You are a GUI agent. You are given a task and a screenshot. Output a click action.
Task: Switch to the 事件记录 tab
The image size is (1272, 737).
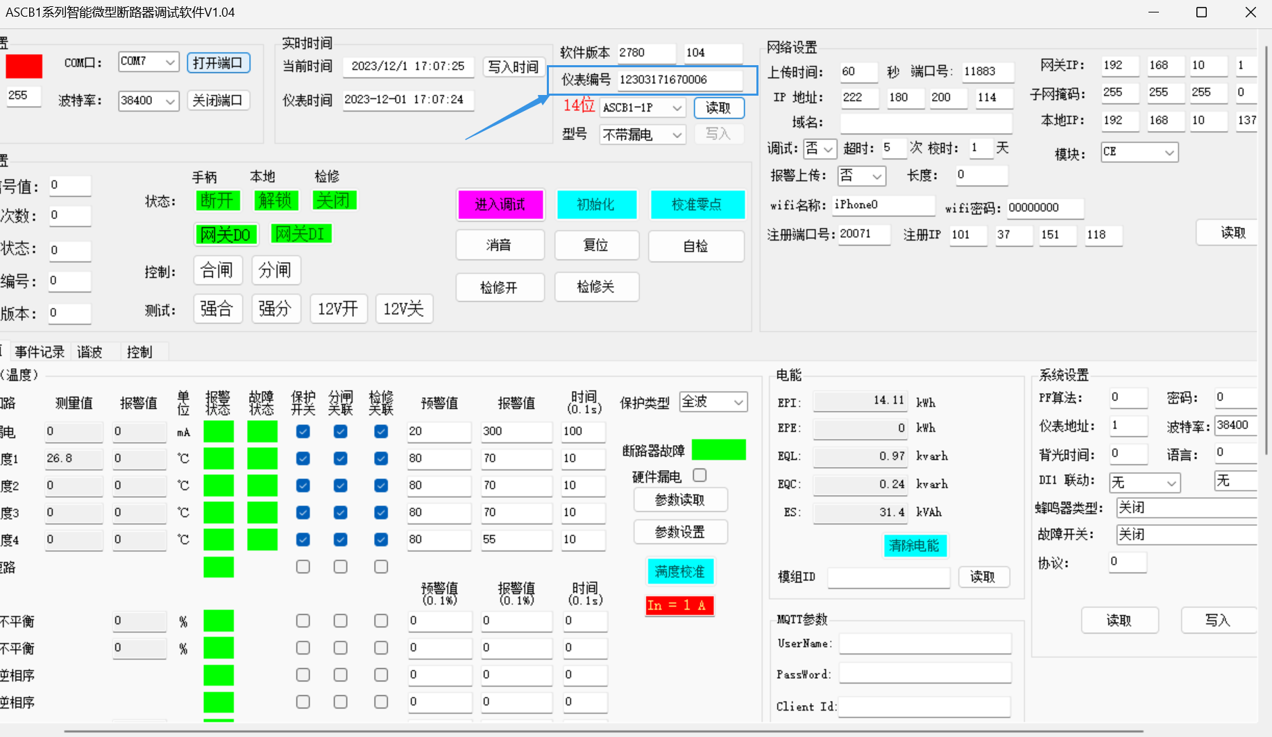coord(40,352)
